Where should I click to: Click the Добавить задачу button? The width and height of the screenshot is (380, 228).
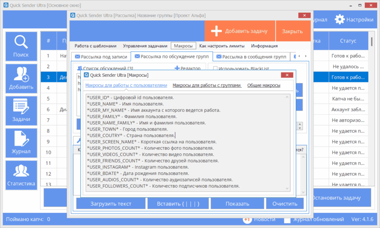(x=240, y=31)
